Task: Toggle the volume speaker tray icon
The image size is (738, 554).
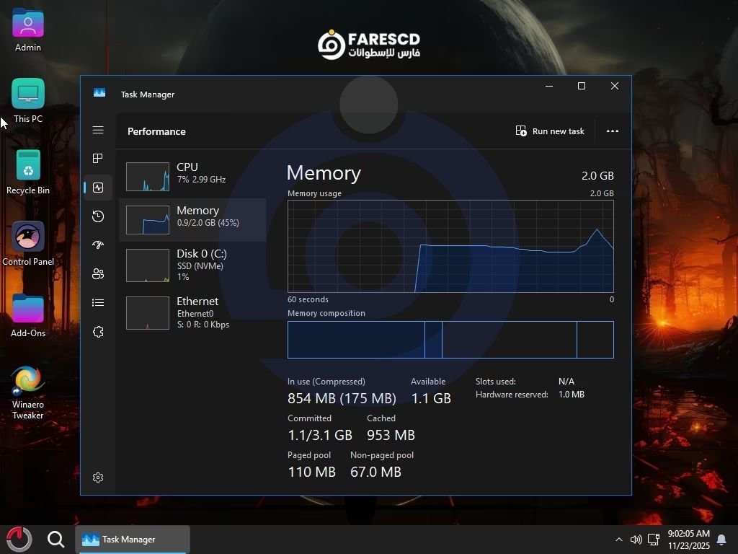Action: pos(636,540)
